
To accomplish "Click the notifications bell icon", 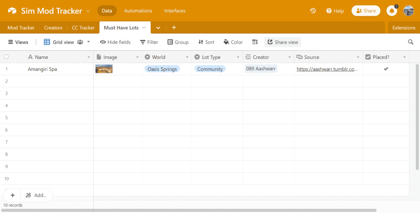I will (x=391, y=11).
